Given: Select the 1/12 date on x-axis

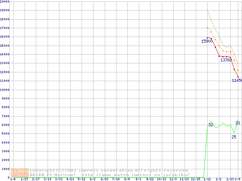Looking at the screenshot, I should (x=207, y=179).
